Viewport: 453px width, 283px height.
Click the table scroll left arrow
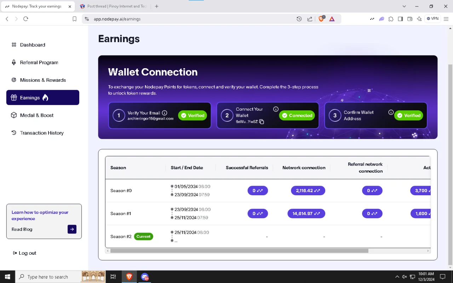click(108, 251)
